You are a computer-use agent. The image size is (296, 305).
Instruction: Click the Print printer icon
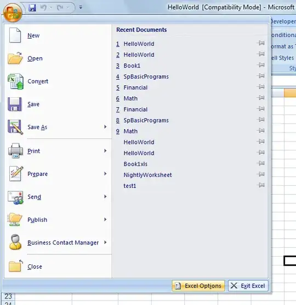15,151
